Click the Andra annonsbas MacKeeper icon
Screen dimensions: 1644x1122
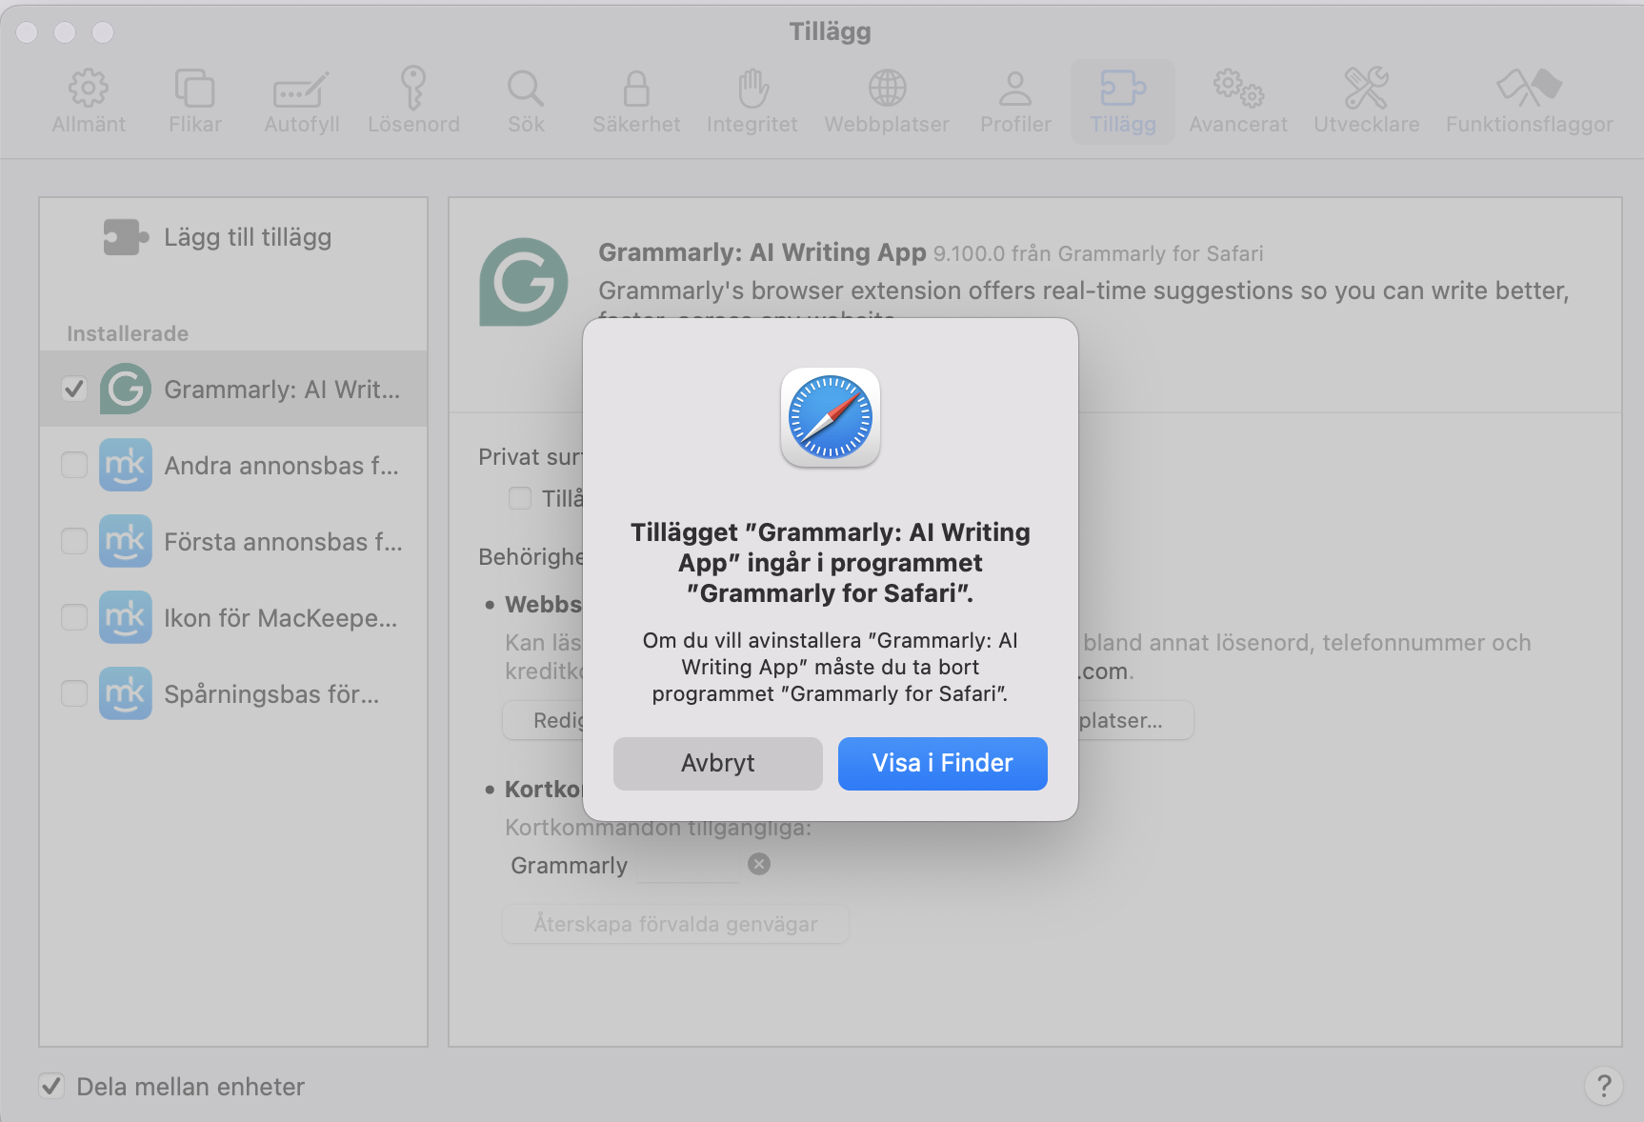126,465
